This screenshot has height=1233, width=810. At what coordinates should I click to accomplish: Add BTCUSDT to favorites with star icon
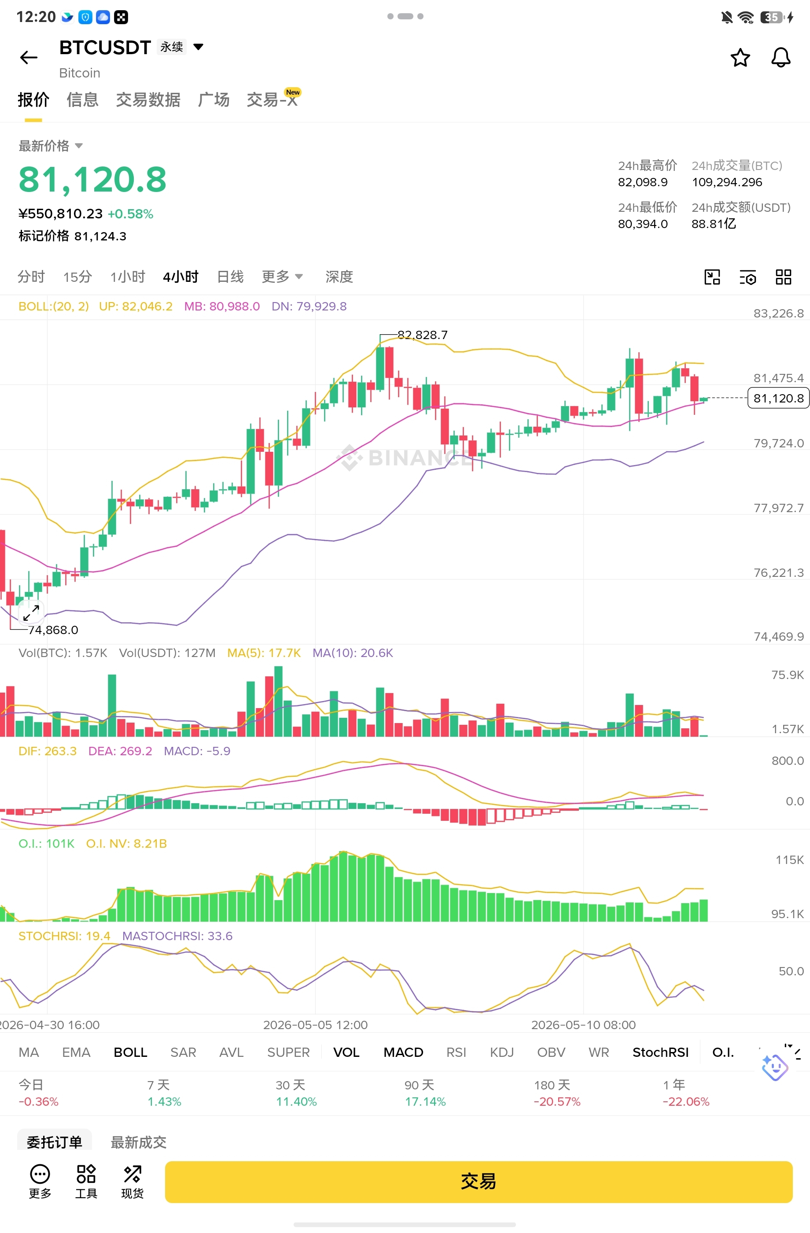pos(740,58)
